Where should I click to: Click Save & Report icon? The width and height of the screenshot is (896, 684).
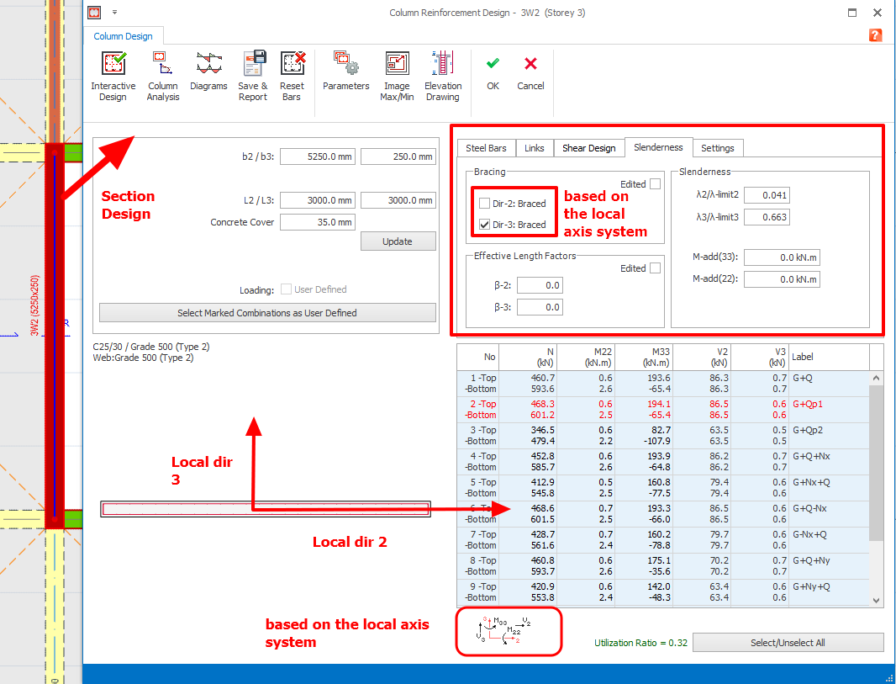pos(253,66)
